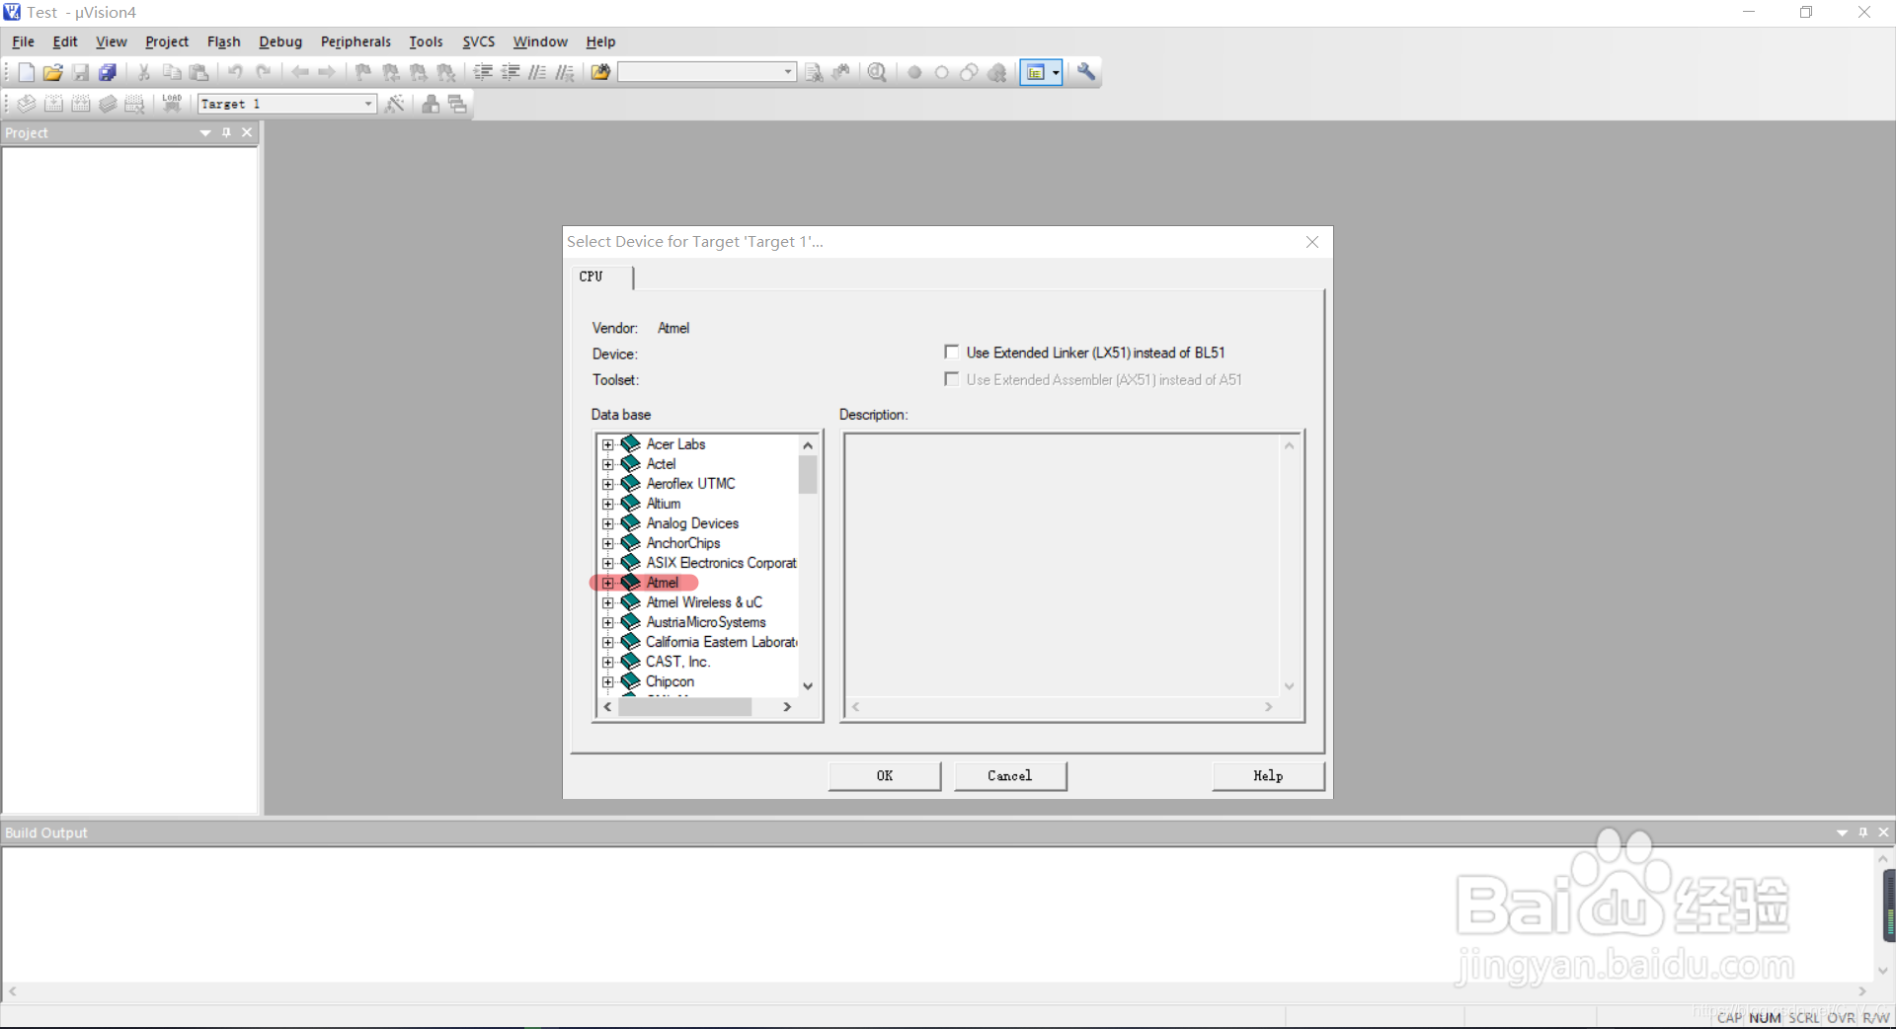Kill all breakpoints icon

[x=997, y=72]
